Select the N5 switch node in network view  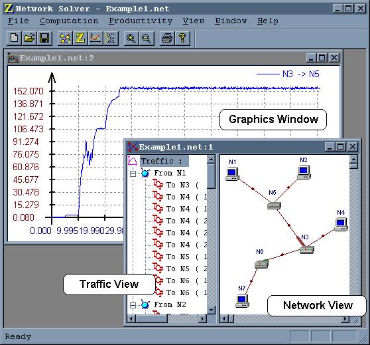point(274,205)
